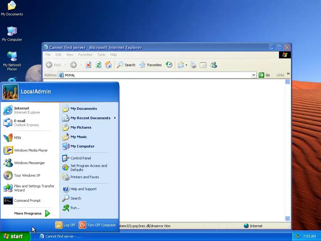Open Set Program Access and Defaults
The height and width of the screenshot is (241, 321).
point(89,168)
